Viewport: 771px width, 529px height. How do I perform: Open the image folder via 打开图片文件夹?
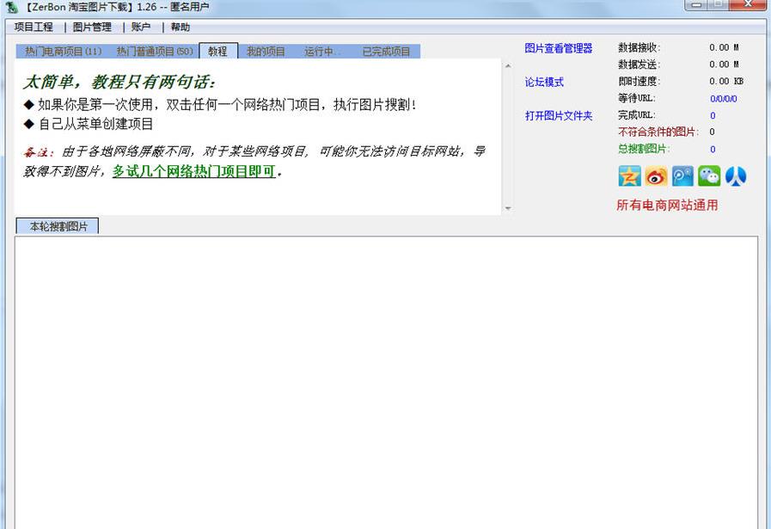click(560, 115)
